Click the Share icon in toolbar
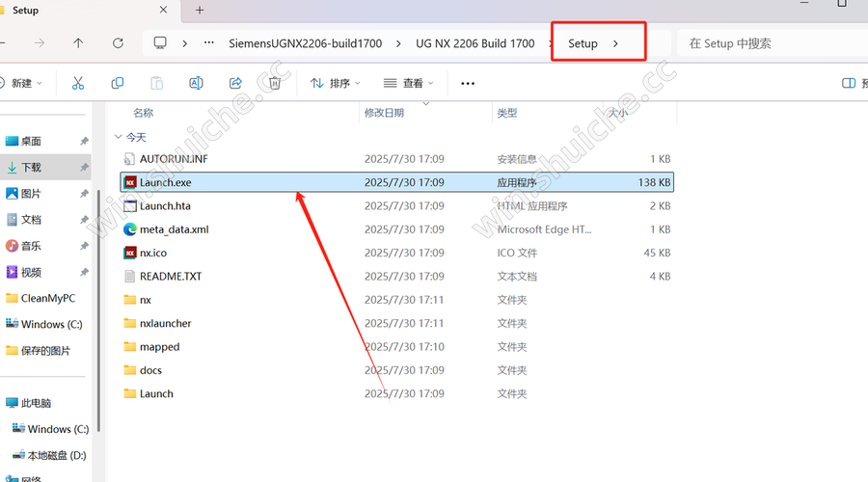Image resolution: width=868 pixels, height=482 pixels. (236, 83)
